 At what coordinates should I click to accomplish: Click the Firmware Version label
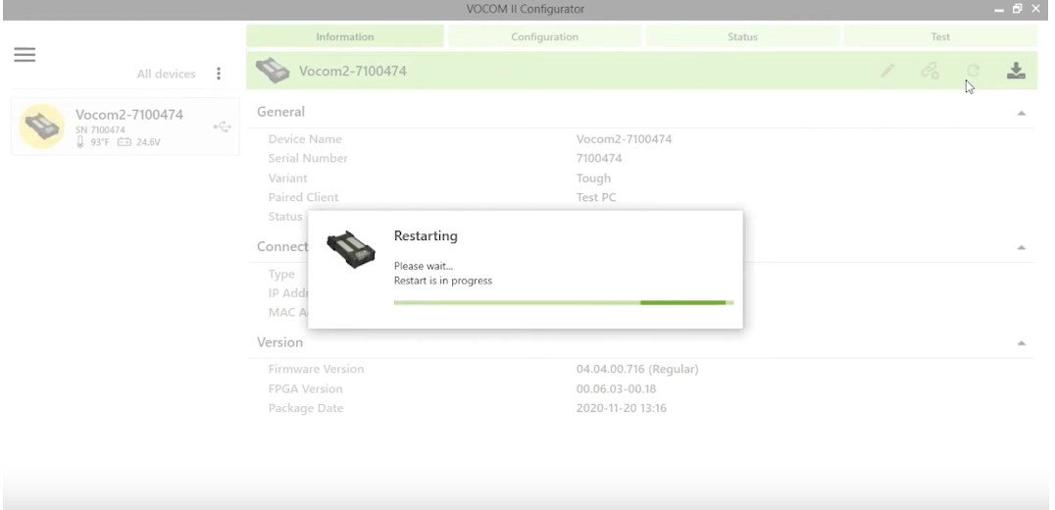(316, 369)
